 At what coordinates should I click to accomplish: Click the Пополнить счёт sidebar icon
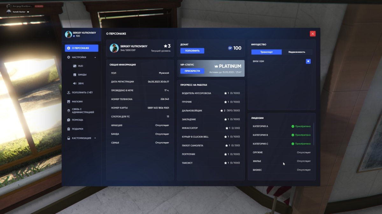coord(68,93)
